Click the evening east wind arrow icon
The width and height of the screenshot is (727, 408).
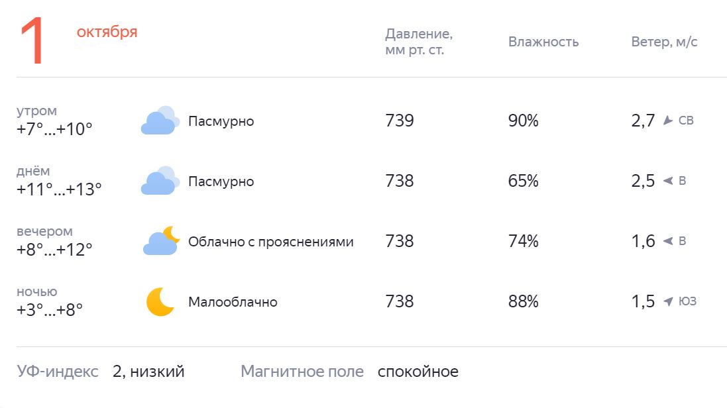click(x=667, y=241)
